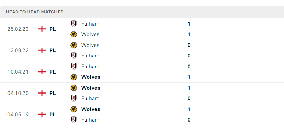Click England flag icon for 04.05.19 match
The width and height of the screenshot is (284, 131).
pos(42,115)
